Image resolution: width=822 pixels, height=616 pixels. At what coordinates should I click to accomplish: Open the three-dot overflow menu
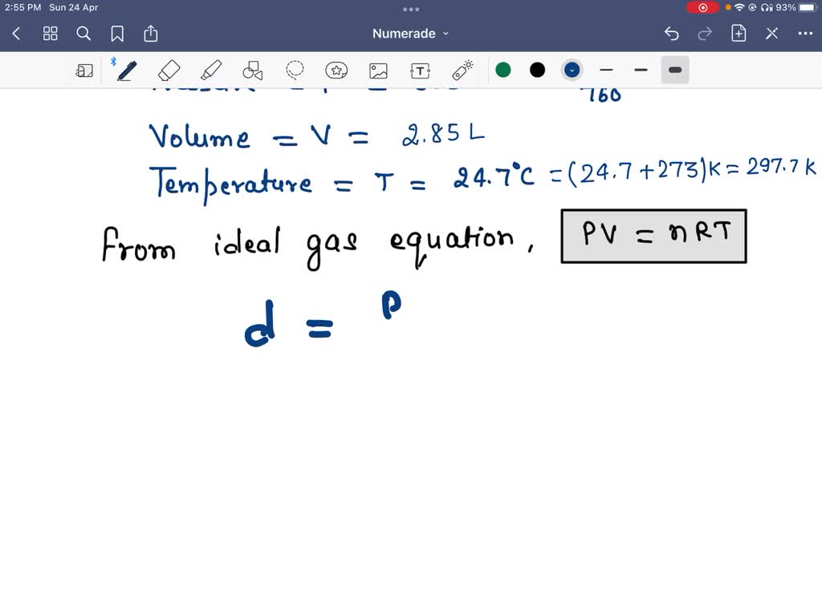click(x=804, y=33)
